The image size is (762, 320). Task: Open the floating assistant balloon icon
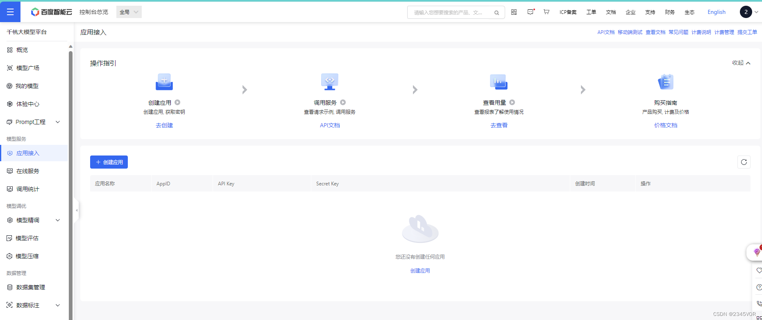tap(757, 252)
